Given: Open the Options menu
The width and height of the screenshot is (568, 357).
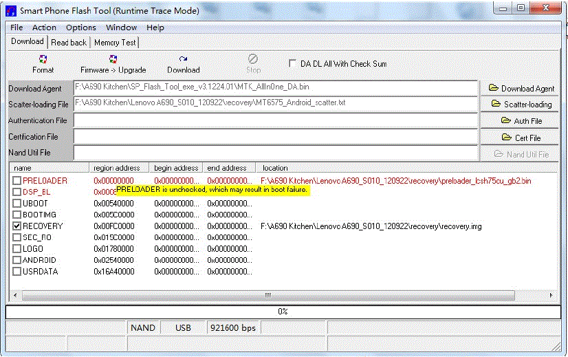Looking at the screenshot, I should 80,28.
